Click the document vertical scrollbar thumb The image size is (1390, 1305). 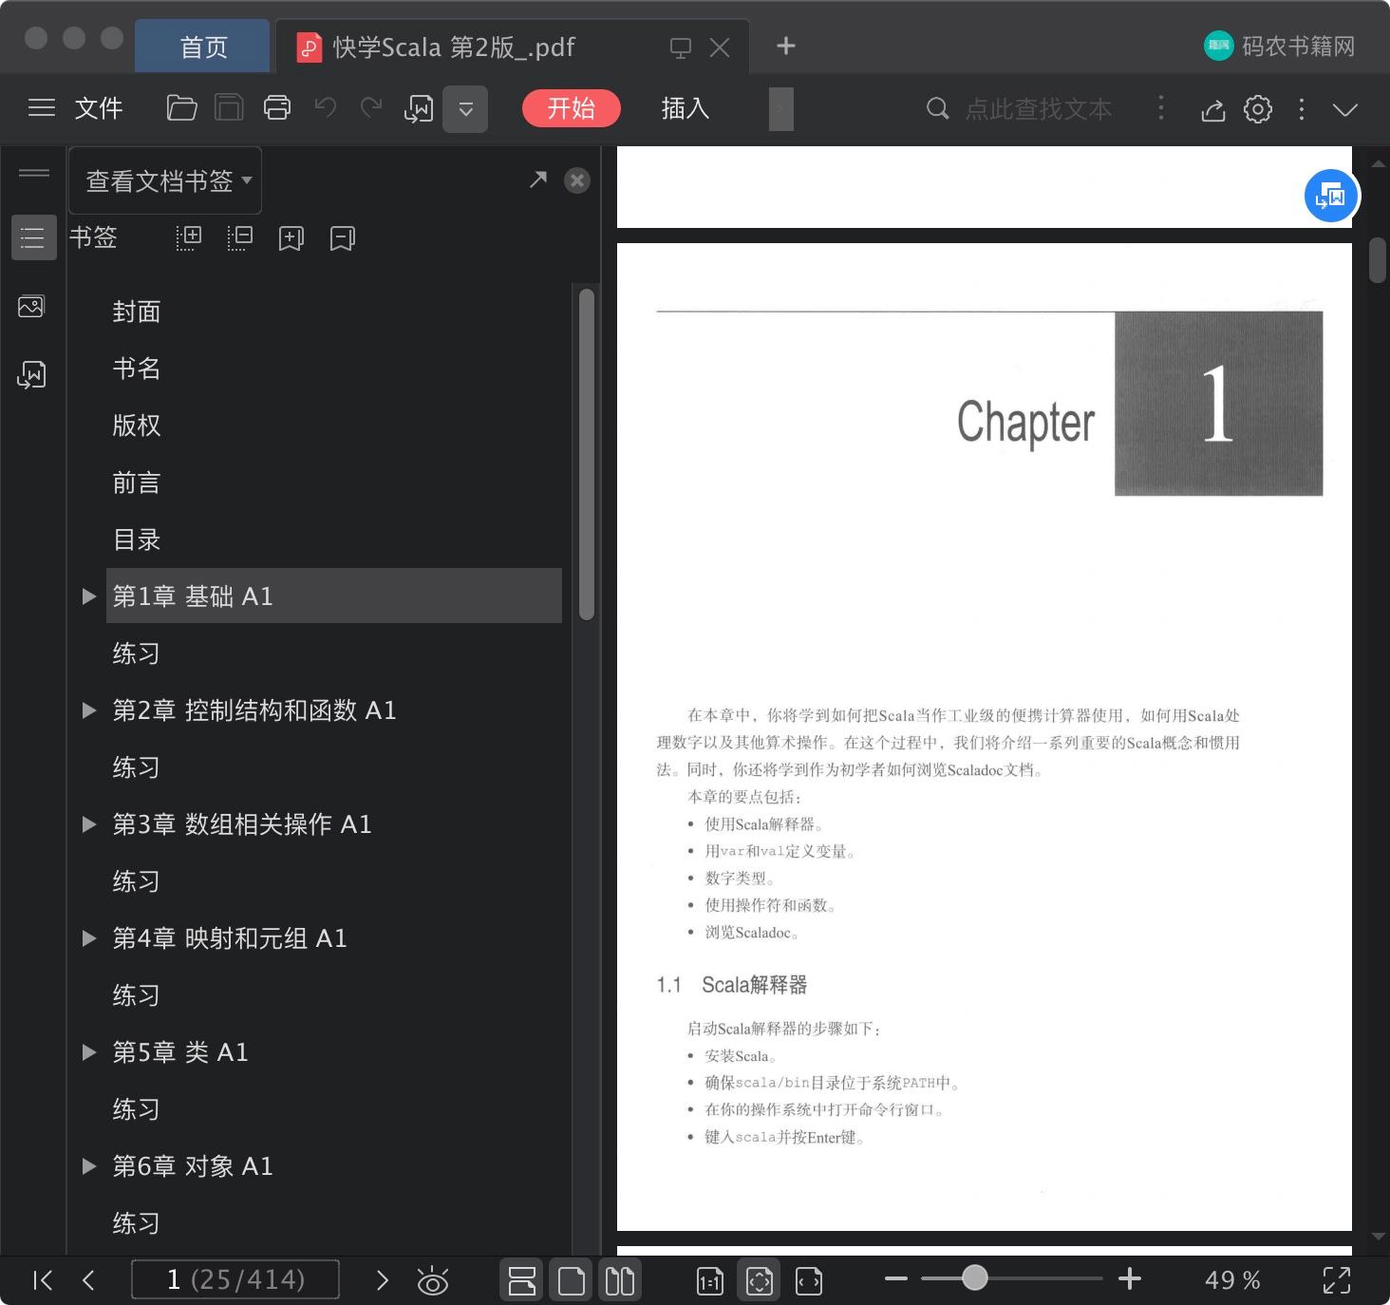tap(1379, 259)
